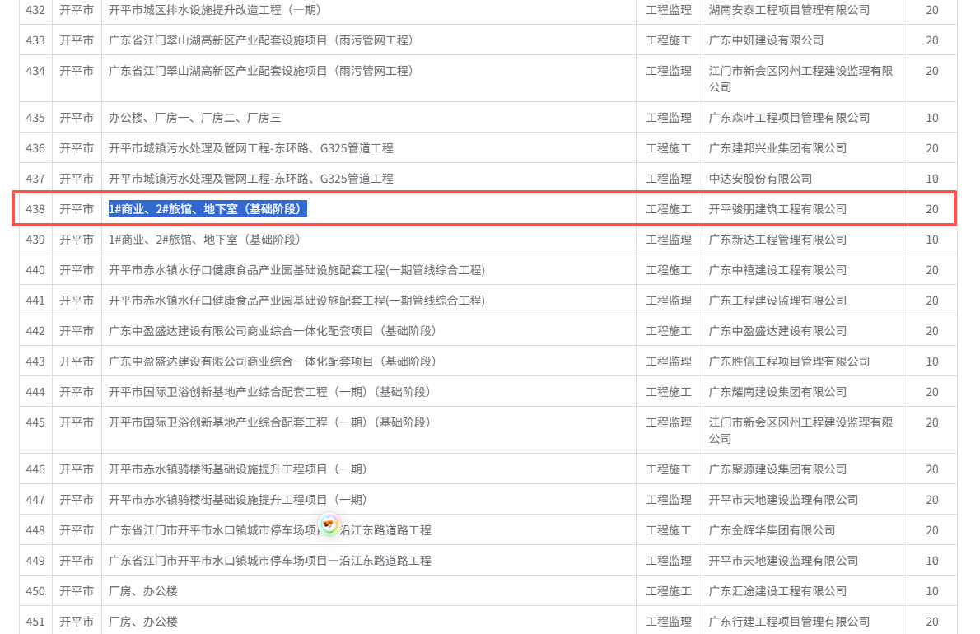Click the floating cat assistant icon
Image resolution: width=980 pixels, height=634 pixels.
click(329, 524)
